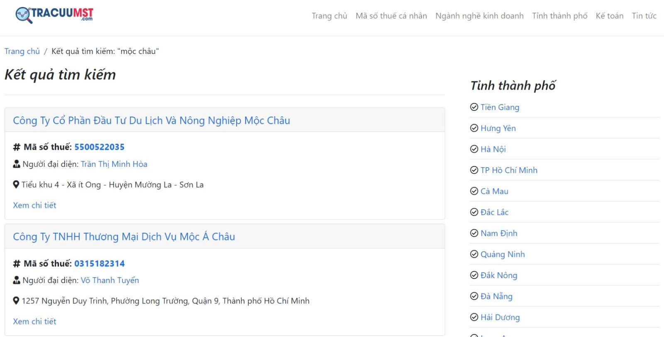Open tax code 0315182314 link
The image size is (664, 337).
point(99,264)
